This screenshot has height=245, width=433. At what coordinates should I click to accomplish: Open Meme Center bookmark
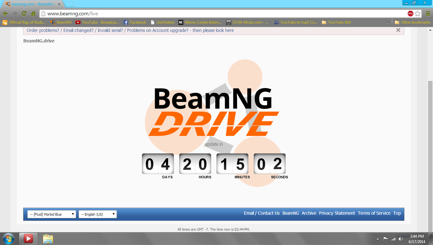pyautogui.click(x=200, y=22)
